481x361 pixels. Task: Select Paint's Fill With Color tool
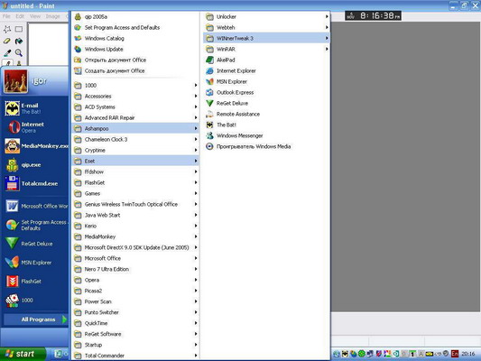[19, 41]
